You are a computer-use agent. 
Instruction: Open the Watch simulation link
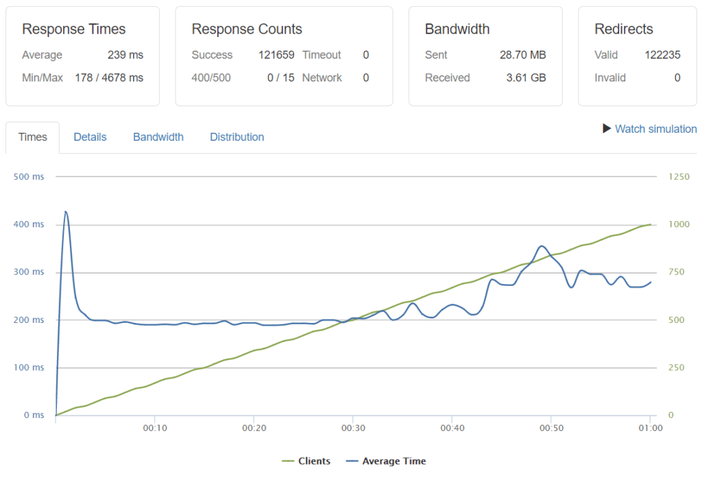point(655,129)
